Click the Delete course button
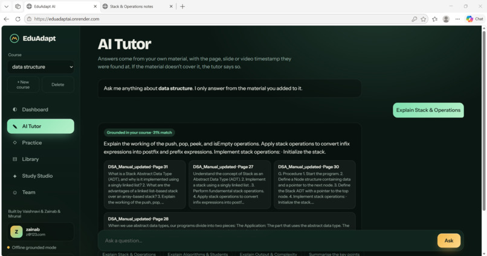The image size is (487, 256). pos(58,84)
